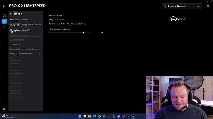Open the Desktop: Standard profile dropdown
The image size is (213, 119).
tap(182, 6)
